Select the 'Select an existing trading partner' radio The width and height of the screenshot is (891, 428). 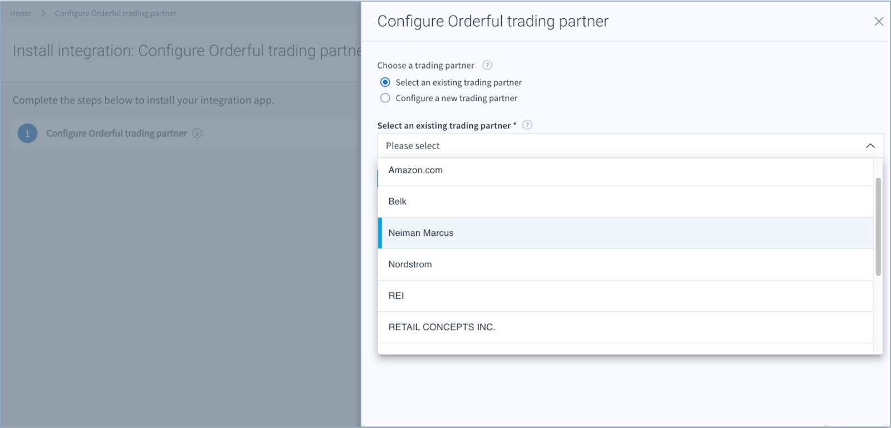[385, 82]
